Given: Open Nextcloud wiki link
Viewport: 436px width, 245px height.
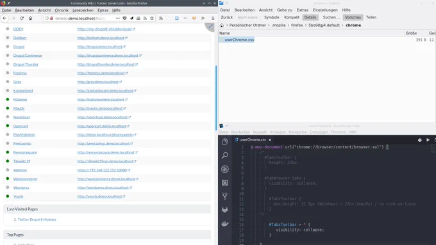Looking at the screenshot, I should point(21,117).
